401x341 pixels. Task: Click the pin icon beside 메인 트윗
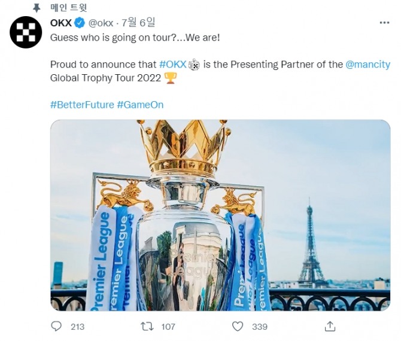[37, 8]
